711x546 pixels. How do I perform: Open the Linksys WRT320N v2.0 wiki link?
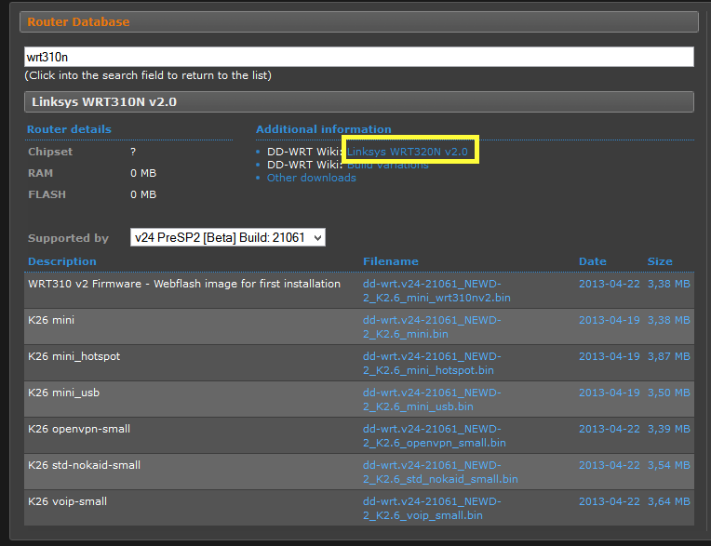pyautogui.click(x=408, y=151)
